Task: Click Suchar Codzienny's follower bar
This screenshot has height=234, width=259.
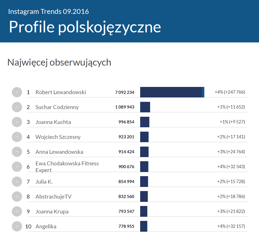Action: point(145,107)
